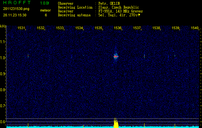Click the location Slany, Czech Republic
This screenshot has width=202, height=128.
point(119,7)
